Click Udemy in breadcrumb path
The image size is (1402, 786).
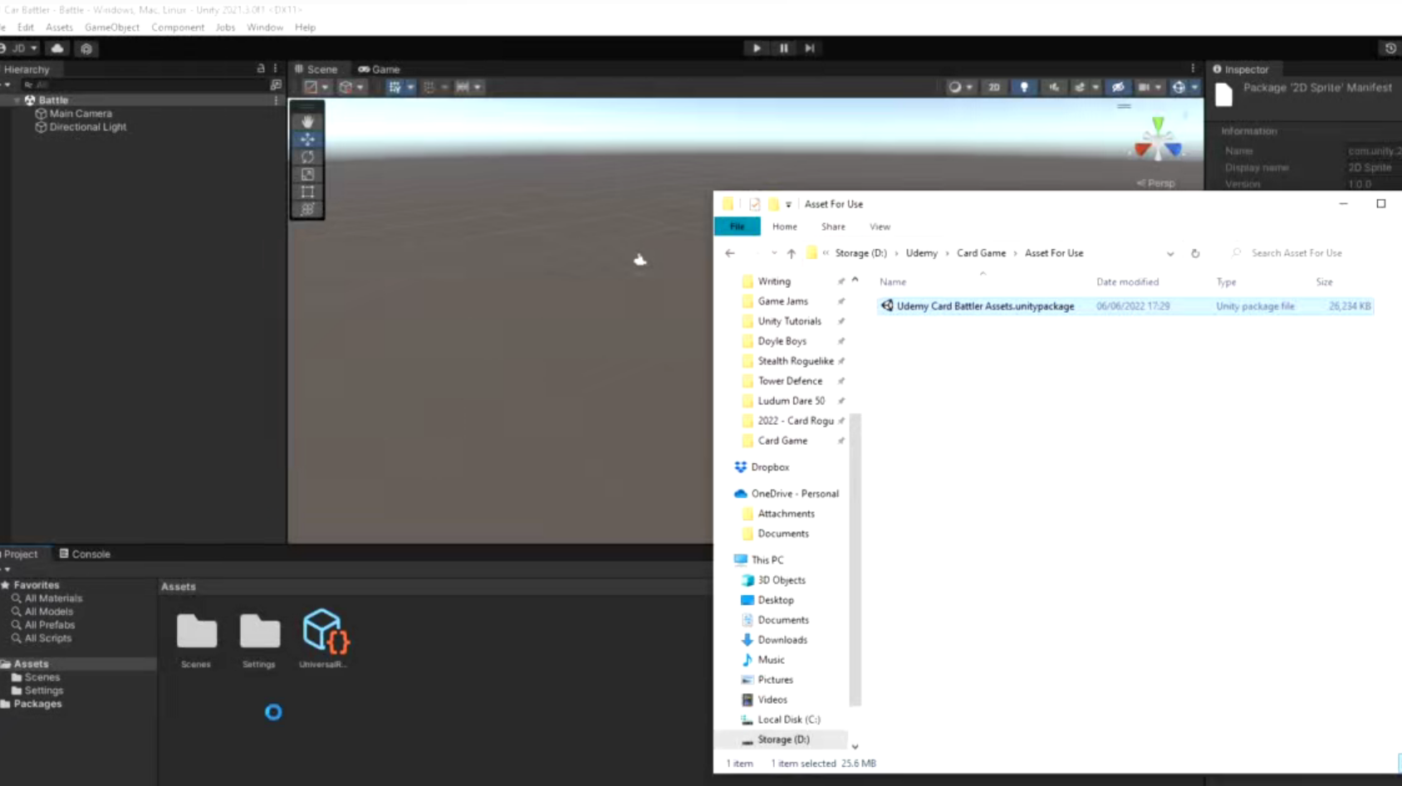pos(921,253)
